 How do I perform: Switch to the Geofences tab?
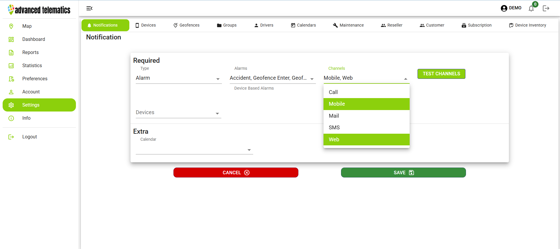click(186, 25)
